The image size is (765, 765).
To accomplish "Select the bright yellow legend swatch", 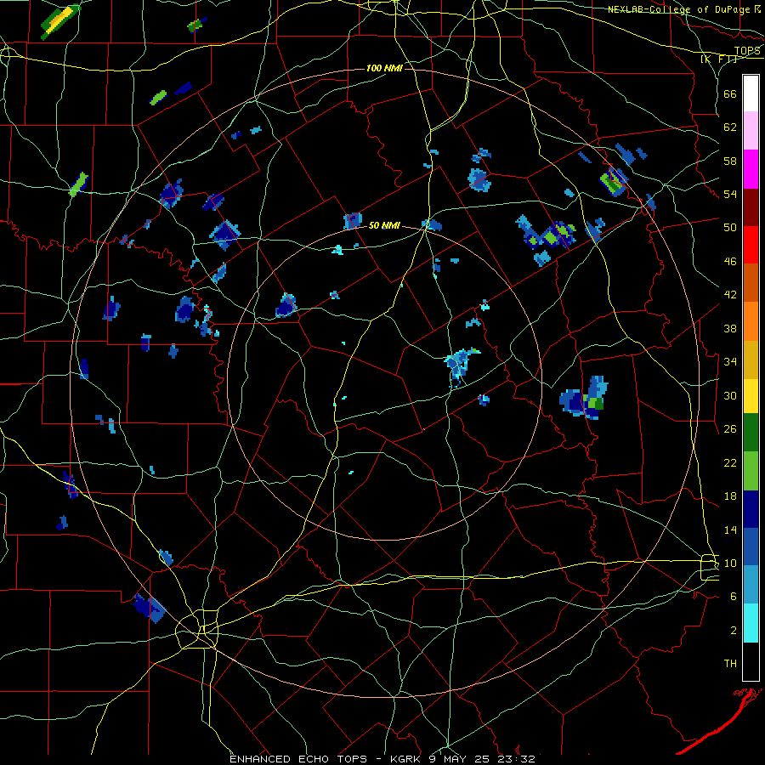I will tap(751, 396).
